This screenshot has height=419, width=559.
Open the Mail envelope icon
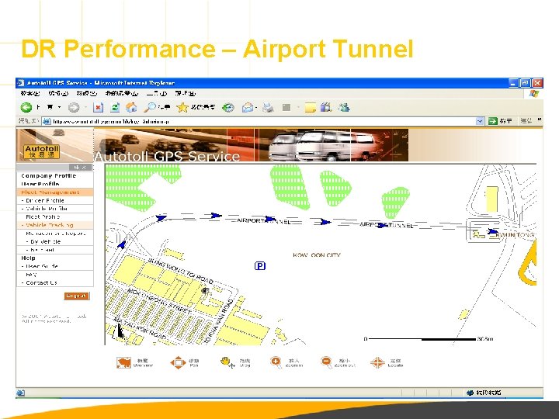coord(248,107)
